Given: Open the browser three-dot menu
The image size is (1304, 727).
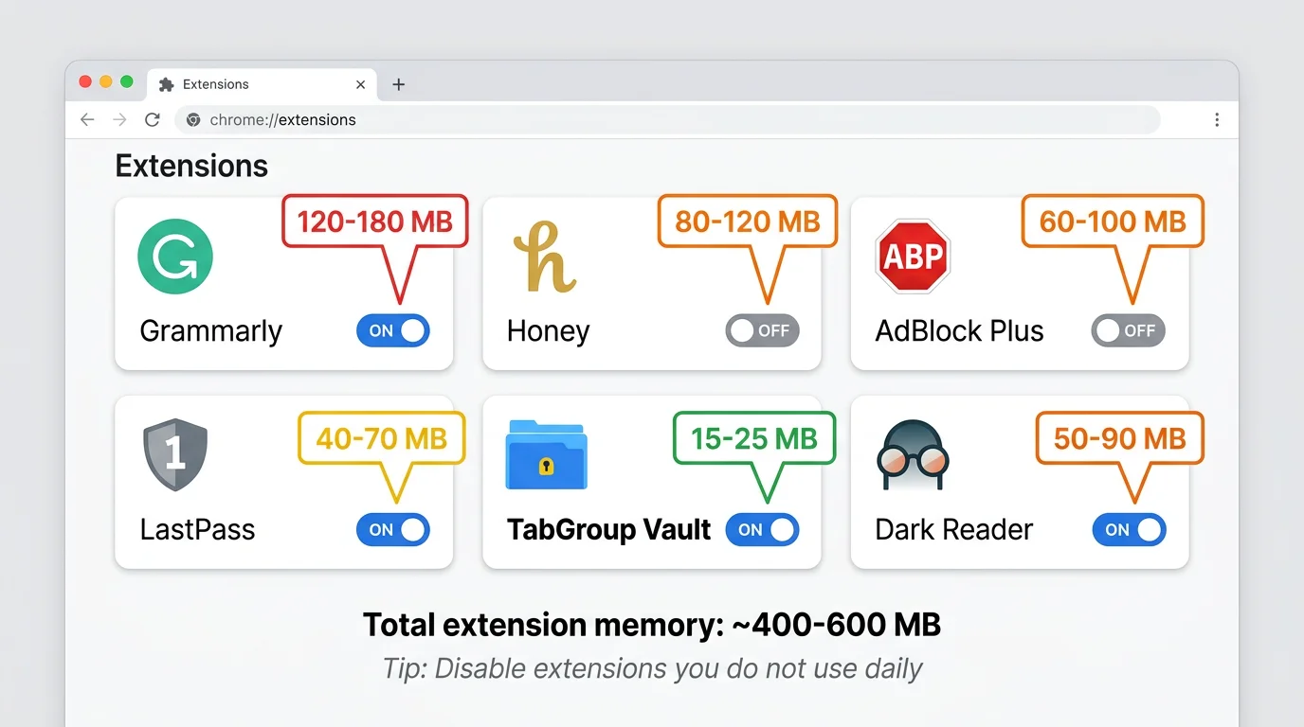Looking at the screenshot, I should pos(1217,119).
